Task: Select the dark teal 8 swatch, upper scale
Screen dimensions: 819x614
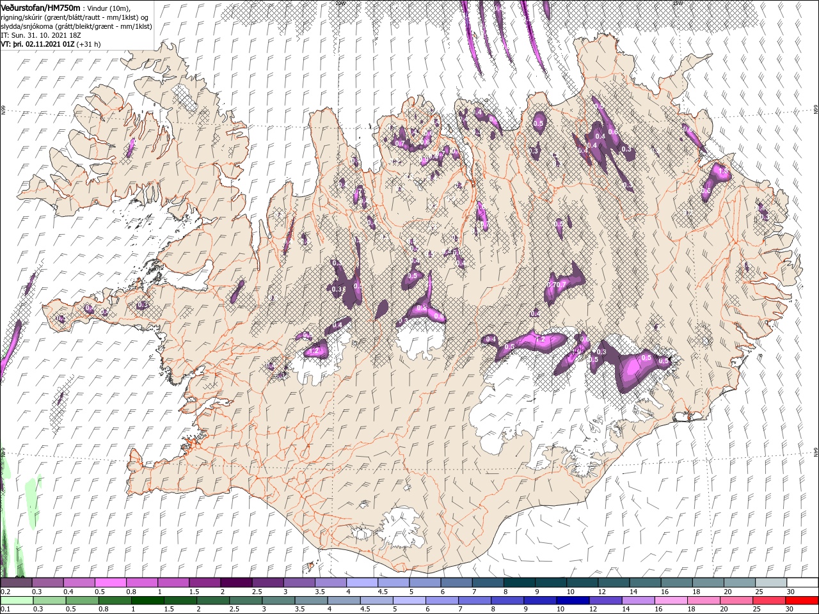Action: [x=520, y=582]
